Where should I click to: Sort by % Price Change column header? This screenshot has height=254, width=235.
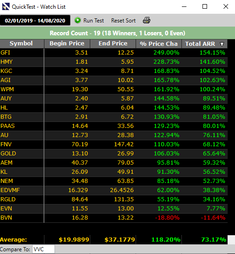tap(158, 44)
